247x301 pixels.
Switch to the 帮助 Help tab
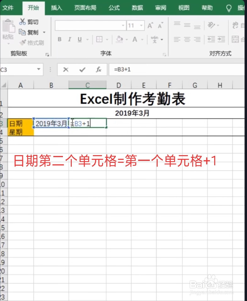click(x=207, y=8)
